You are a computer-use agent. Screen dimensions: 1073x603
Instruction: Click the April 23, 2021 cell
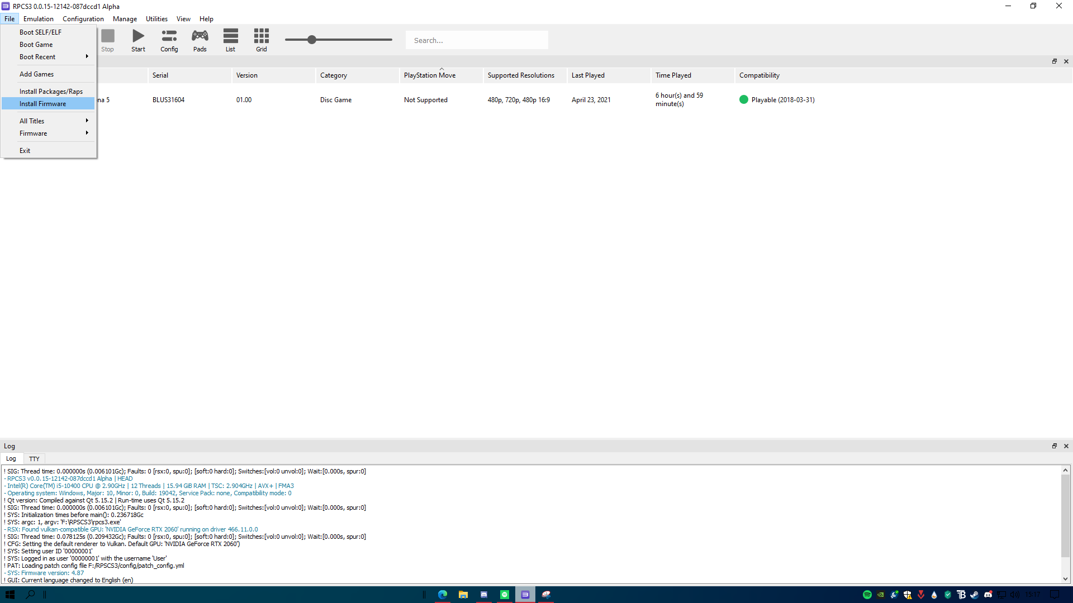click(x=591, y=100)
